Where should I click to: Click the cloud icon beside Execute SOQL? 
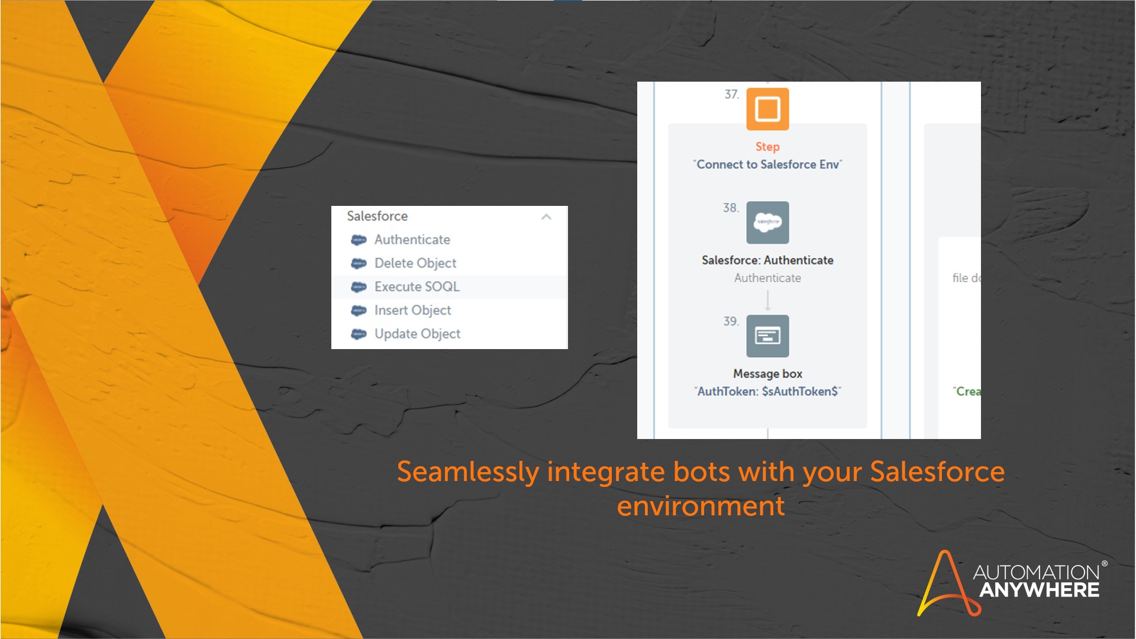tap(359, 287)
